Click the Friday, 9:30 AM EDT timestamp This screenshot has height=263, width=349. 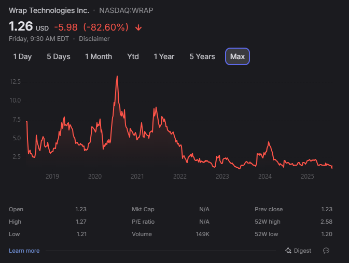[x=39, y=39]
